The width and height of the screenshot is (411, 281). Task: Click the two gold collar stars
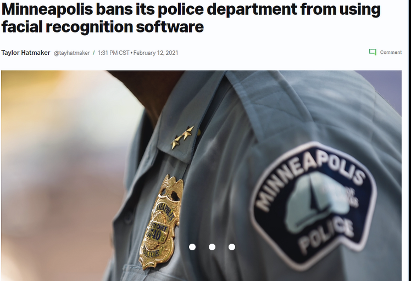(182, 137)
